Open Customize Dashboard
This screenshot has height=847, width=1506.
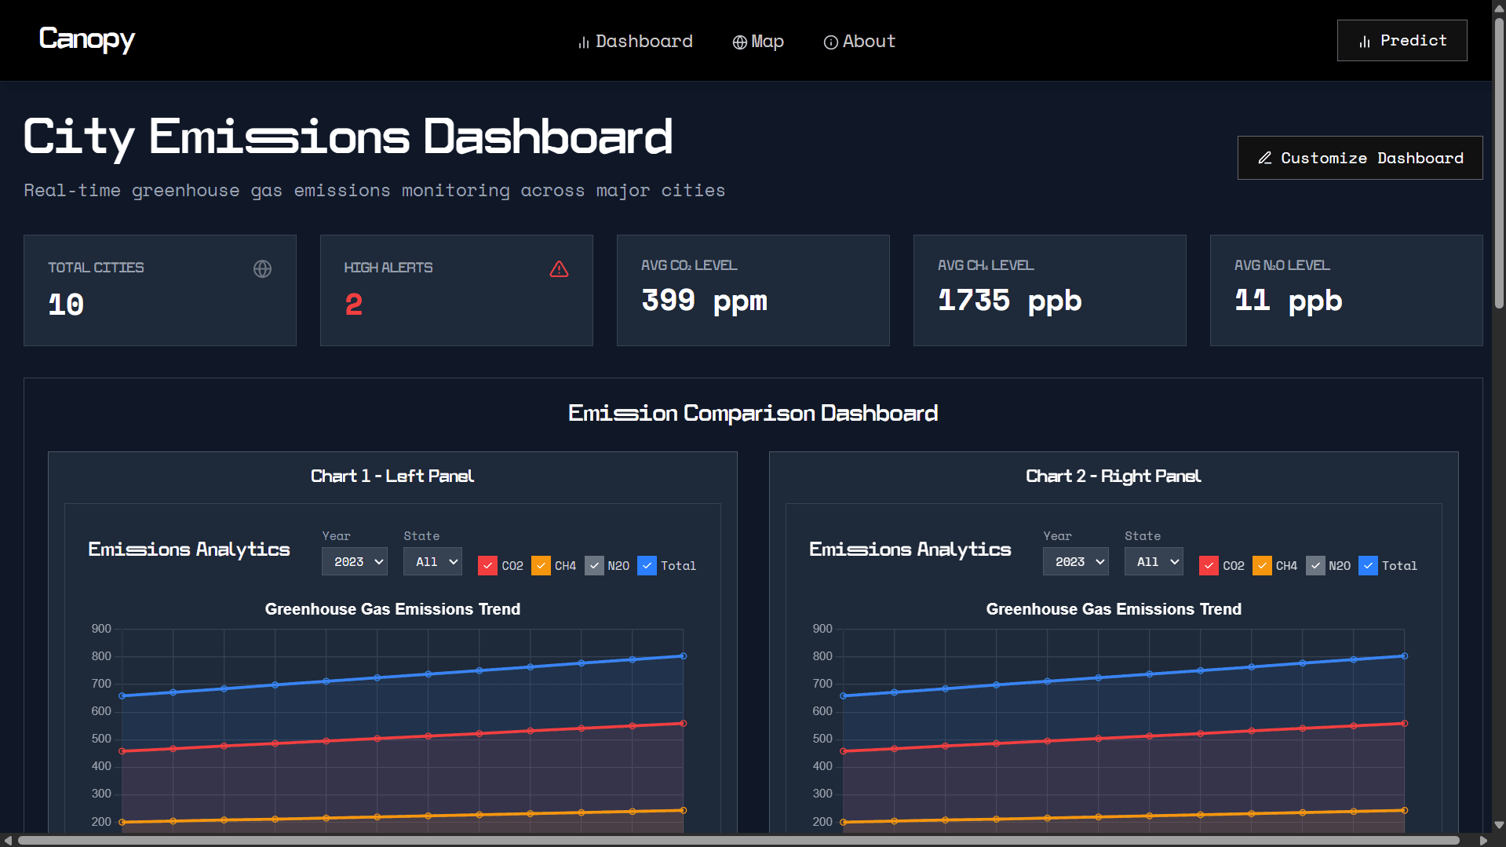tap(1360, 158)
